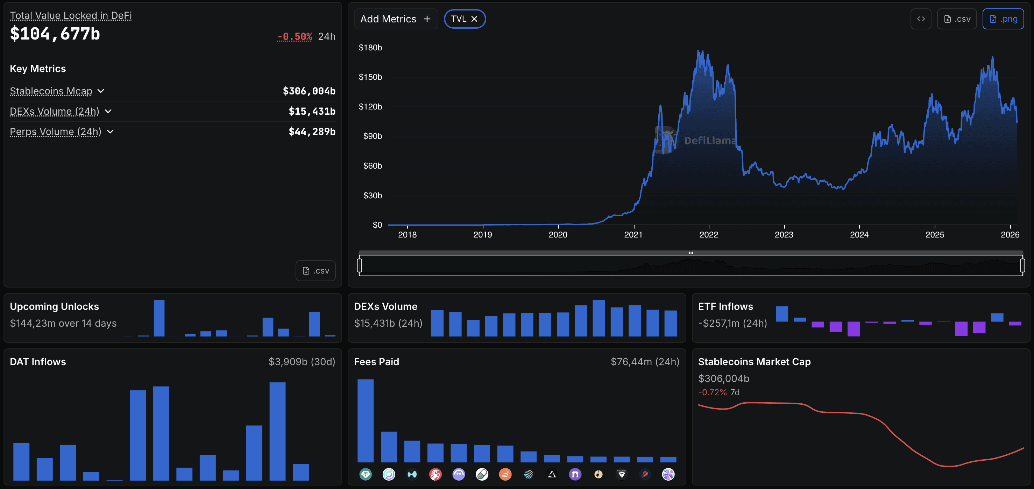This screenshot has width=1034, height=489.
Task: Open the Add Metrics menu
Action: point(395,19)
